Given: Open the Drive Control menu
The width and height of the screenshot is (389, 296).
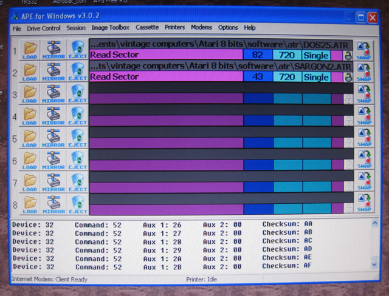Looking at the screenshot, I should 44,29.
